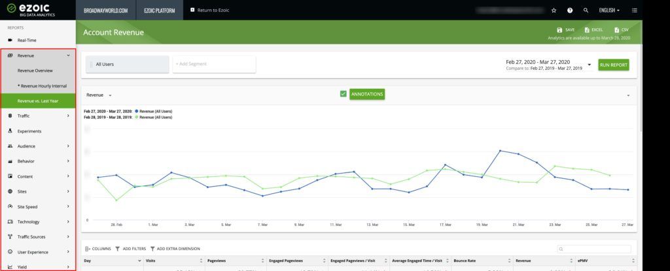Click the Experiments flask icon
Screen dimensions: 670x271
pos(10,131)
